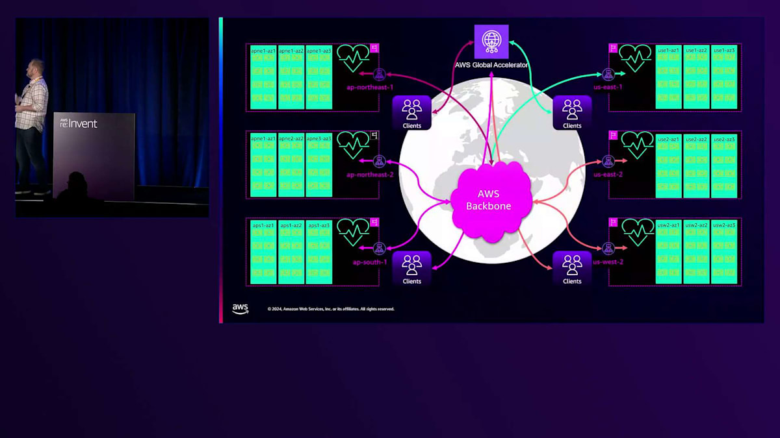Image resolution: width=780 pixels, height=438 pixels.
Task: Click the "ap-south-1" region label
Action: (370, 262)
